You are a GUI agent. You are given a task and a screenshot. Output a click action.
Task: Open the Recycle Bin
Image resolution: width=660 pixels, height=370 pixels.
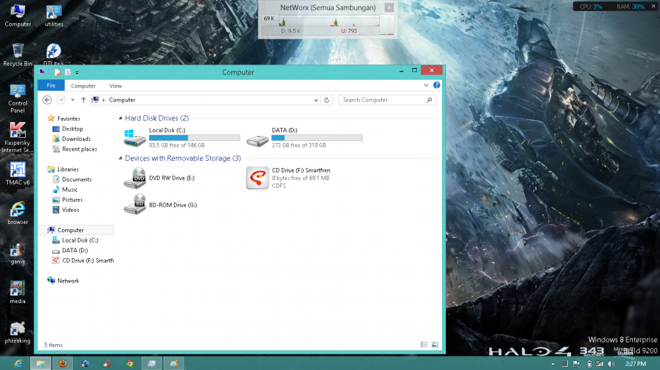17,55
